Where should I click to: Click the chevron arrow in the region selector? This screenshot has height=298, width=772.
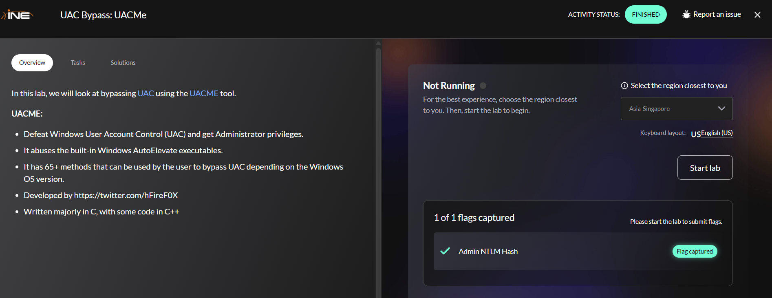pos(721,108)
